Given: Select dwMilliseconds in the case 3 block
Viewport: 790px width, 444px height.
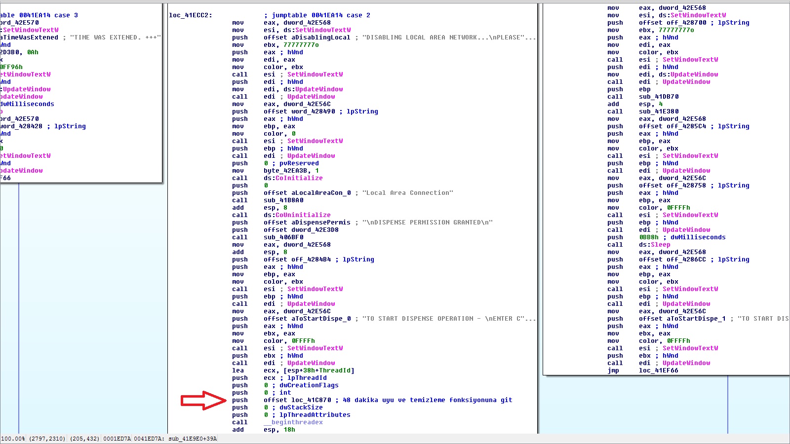Looking at the screenshot, I should click(x=27, y=104).
